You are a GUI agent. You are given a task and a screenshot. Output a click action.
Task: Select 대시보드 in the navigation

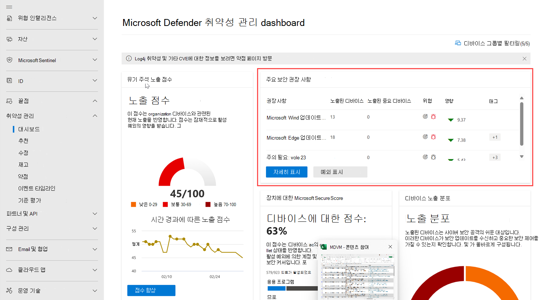[x=29, y=129]
